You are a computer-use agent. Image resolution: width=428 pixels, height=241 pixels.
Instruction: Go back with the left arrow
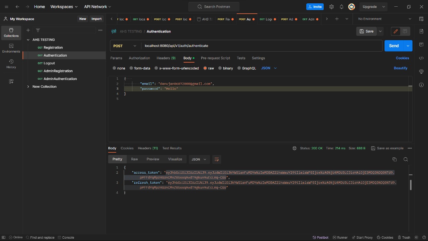(17, 7)
